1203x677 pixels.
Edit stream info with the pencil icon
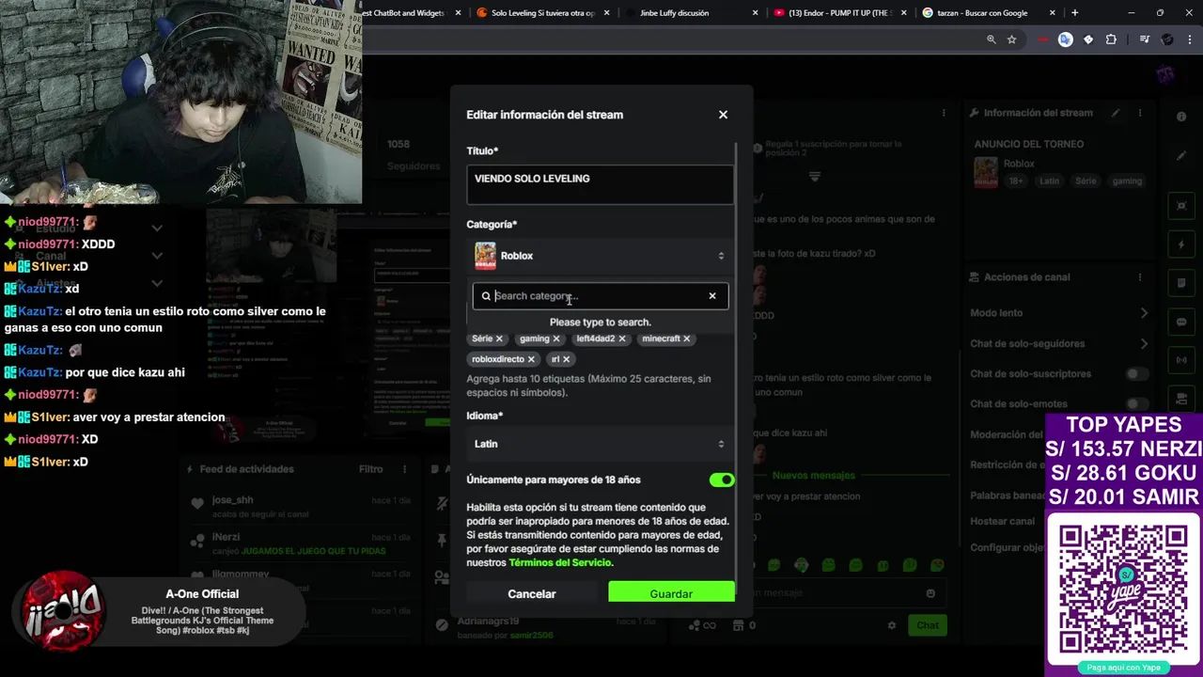(x=1116, y=113)
